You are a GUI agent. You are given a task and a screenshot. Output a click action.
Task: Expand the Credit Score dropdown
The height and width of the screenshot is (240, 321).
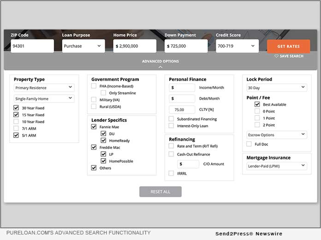point(237,46)
